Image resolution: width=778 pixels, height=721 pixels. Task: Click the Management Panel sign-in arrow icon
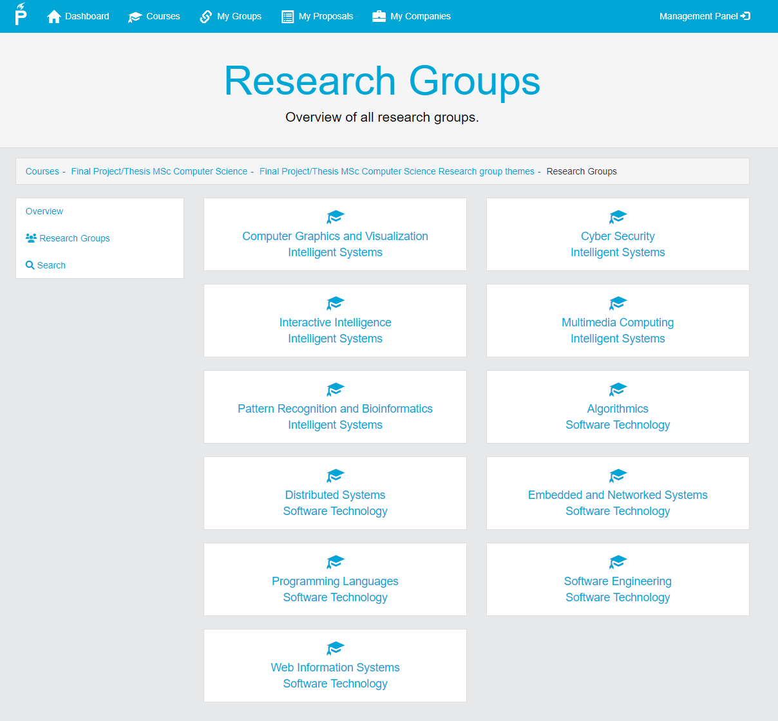(746, 16)
